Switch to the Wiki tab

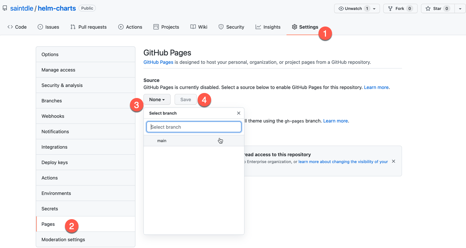coord(199,27)
